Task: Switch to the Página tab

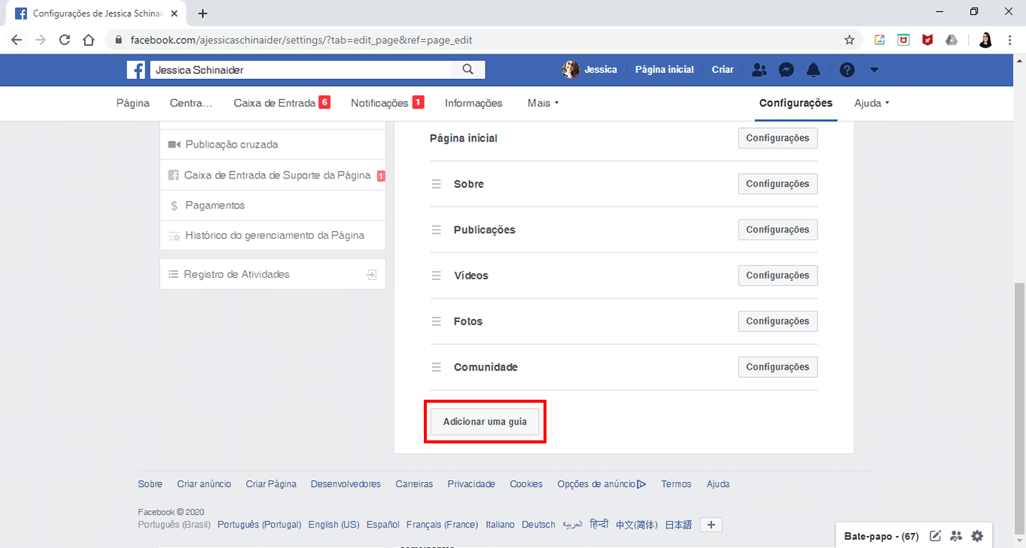Action: tap(132, 103)
